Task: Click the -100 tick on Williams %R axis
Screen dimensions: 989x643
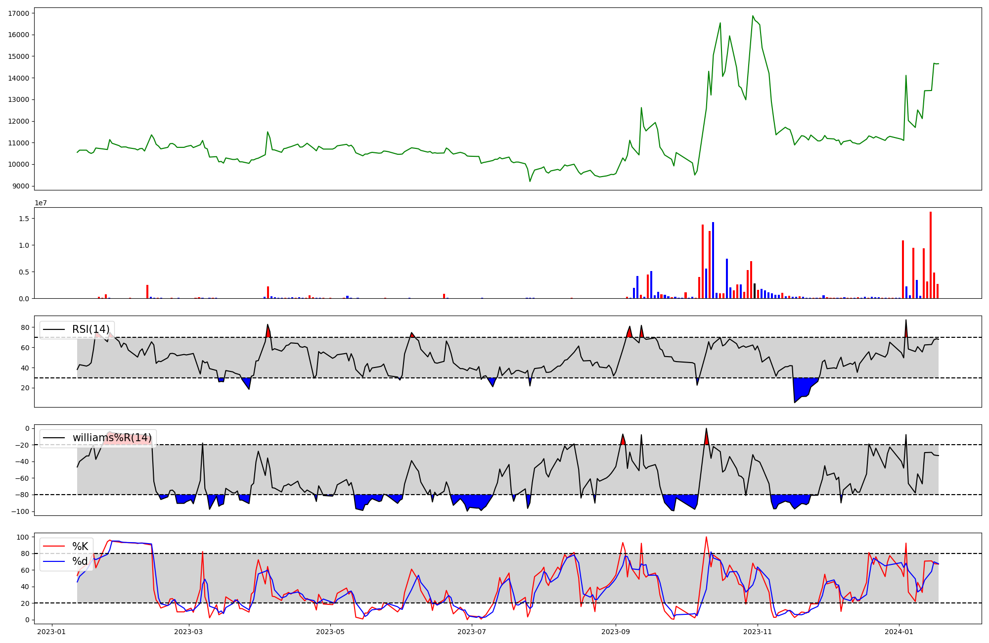Action: click(x=20, y=511)
